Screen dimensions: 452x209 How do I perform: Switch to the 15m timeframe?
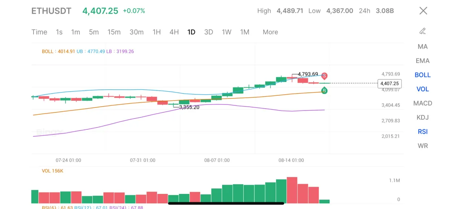click(x=114, y=32)
